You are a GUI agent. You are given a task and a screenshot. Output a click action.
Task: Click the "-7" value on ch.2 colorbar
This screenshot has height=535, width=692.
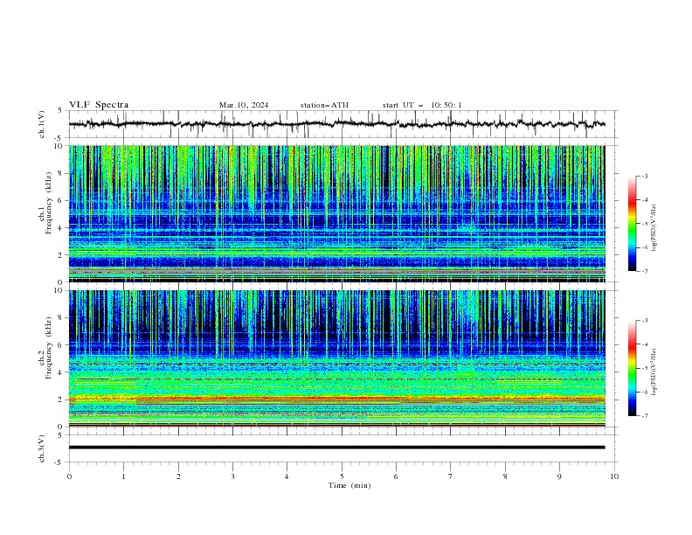(644, 415)
